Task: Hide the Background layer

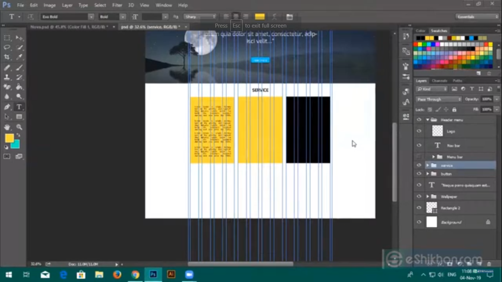Action: pyautogui.click(x=419, y=222)
